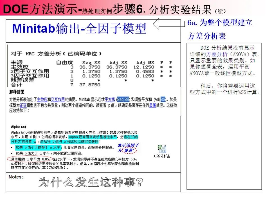Select the blue 方差分析 text in sidebar
Screen dimensions: 270x203
[x=217, y=54]
